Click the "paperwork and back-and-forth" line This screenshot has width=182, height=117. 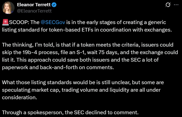(40, 67)
